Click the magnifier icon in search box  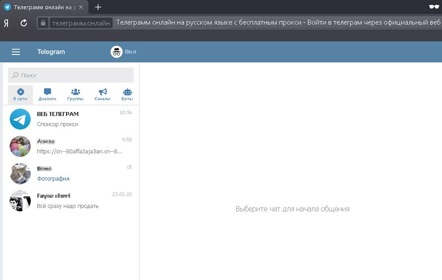(x=15, y=75)
